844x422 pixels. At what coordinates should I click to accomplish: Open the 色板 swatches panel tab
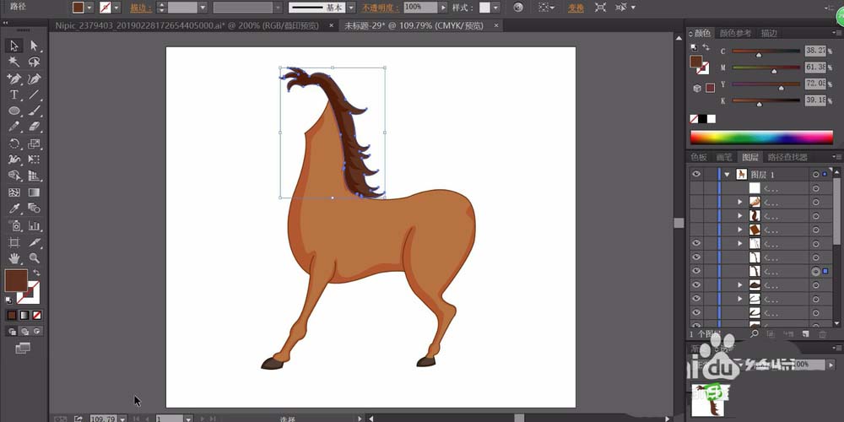coord(699,157)
